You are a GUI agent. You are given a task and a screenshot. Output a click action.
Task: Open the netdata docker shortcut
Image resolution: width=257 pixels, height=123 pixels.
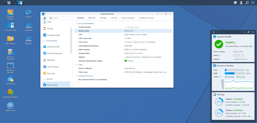point(29,40)
